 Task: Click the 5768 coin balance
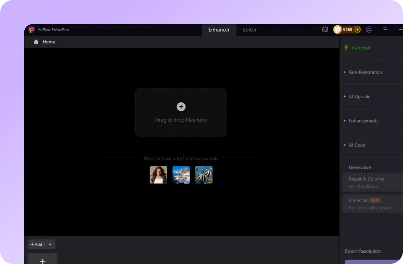pyautogui.click(x=347, y=30)
